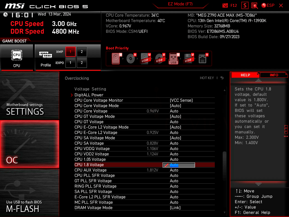
Task: Select the CPU VDD2 Voltage row
Action: coord(144,154)
